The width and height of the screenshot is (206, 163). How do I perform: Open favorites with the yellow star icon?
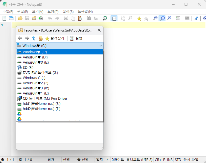click(x=139, y=18)
